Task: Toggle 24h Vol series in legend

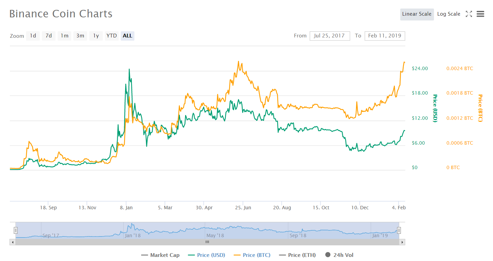Action: (x=339, y=255)
